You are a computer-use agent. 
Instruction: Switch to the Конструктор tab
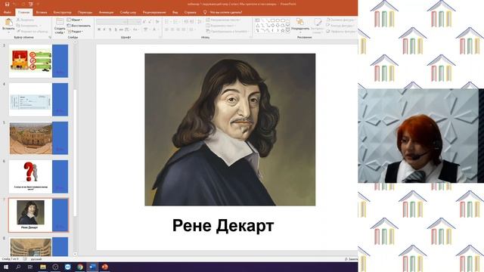coord(62,12)
